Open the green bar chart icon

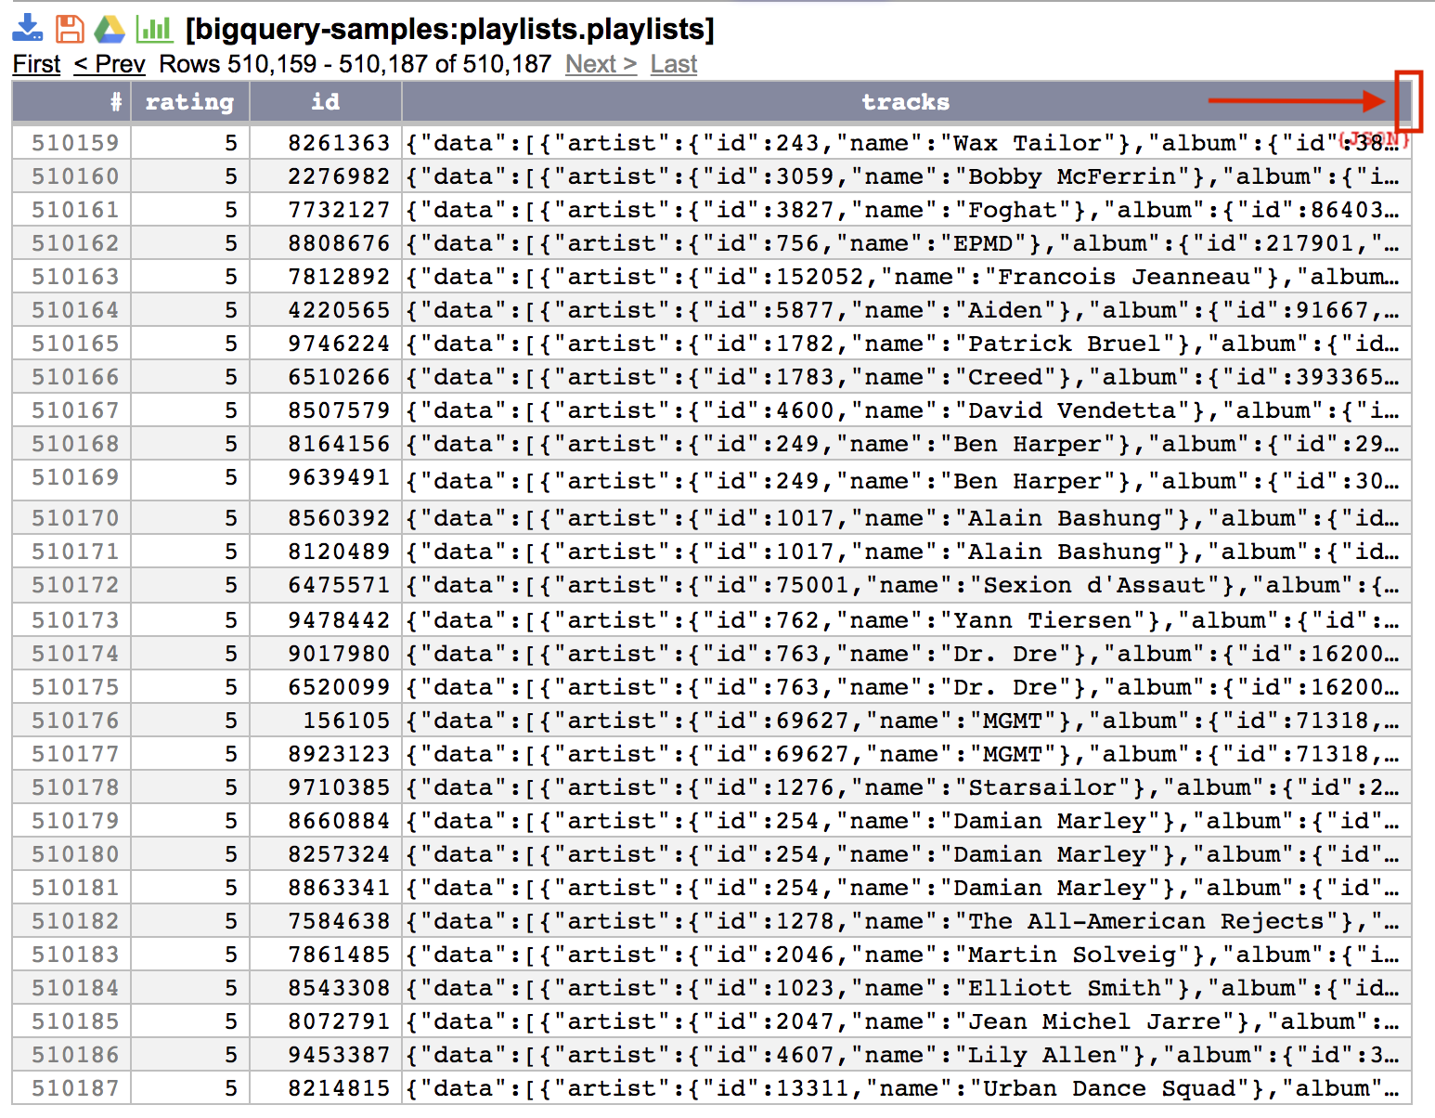click(154, 29)
